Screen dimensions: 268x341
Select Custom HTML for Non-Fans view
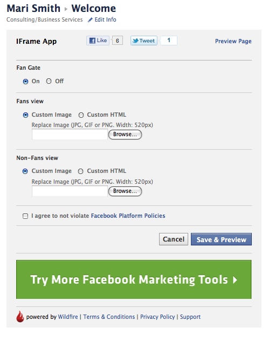point(80,171)
